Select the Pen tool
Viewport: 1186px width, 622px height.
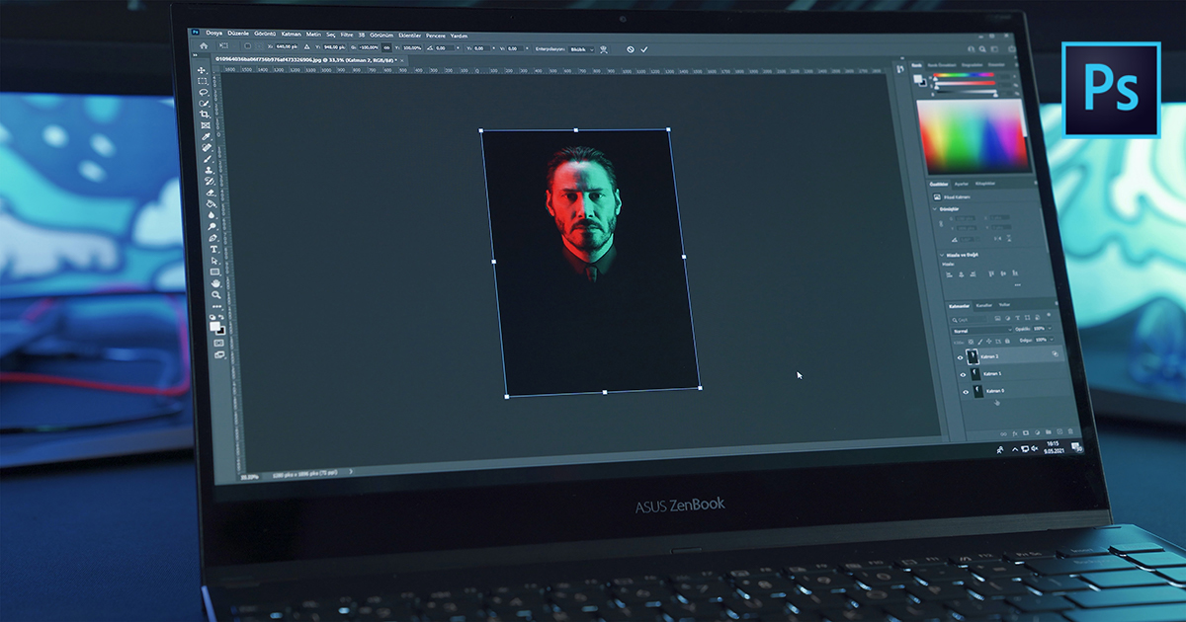(213, 238)
